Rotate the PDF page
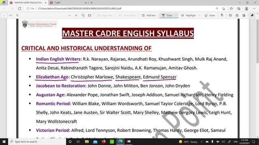The image size is (259, 145). click(83, 15)
